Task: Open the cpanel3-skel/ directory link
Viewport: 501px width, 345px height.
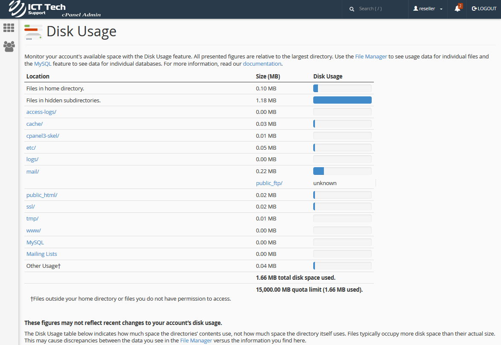Action: 43,136
